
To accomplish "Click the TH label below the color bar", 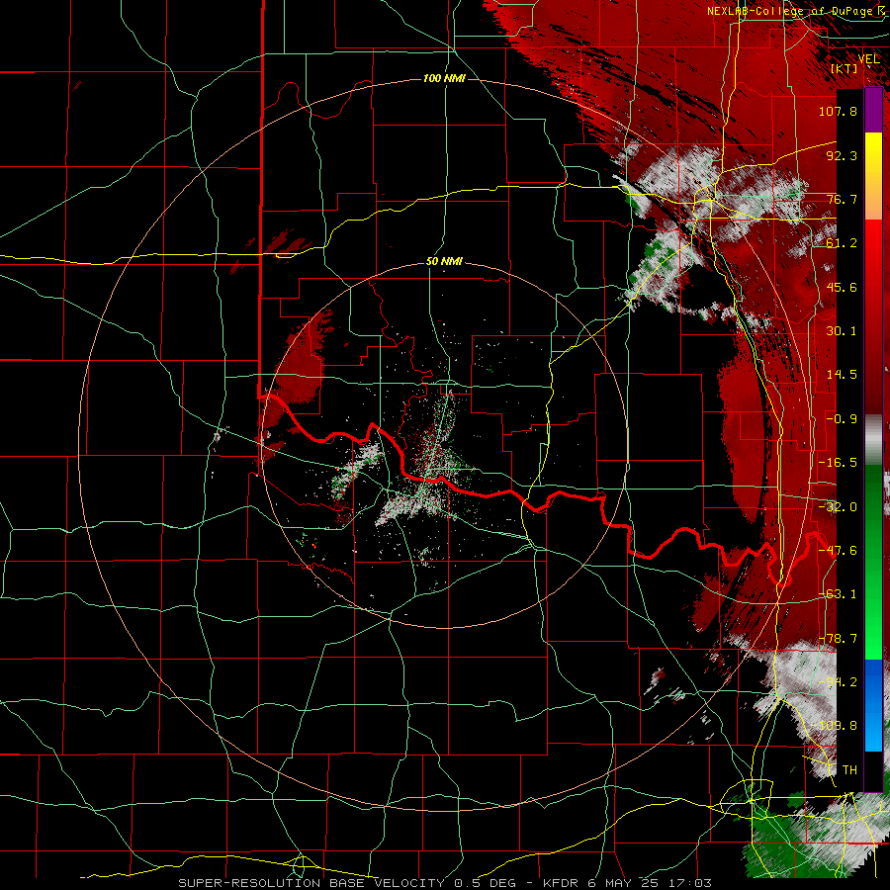I will pos(849,770).
